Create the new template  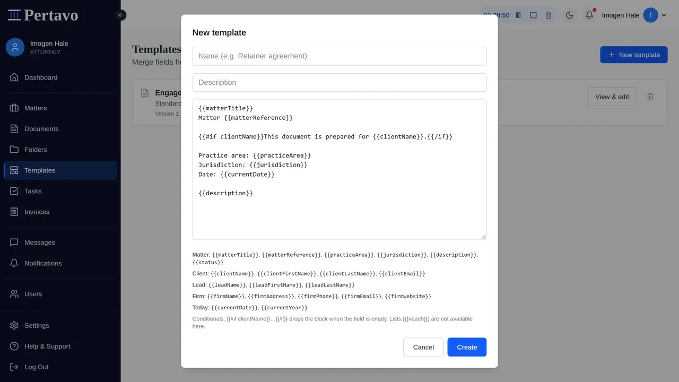467,347
